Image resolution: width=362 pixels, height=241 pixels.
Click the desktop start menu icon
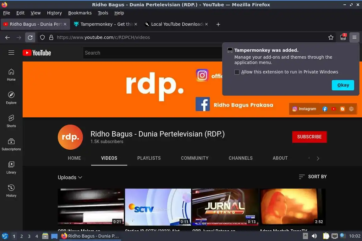(x=5, y=236)
